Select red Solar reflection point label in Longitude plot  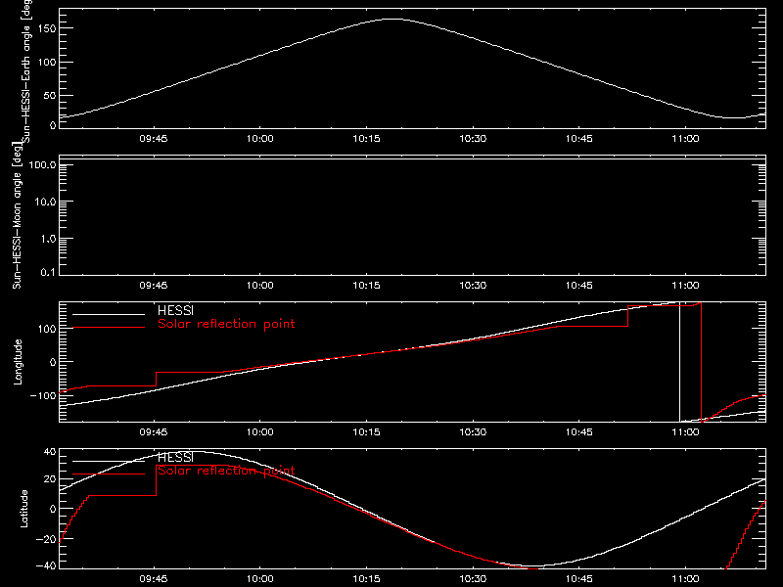point(226,324)
